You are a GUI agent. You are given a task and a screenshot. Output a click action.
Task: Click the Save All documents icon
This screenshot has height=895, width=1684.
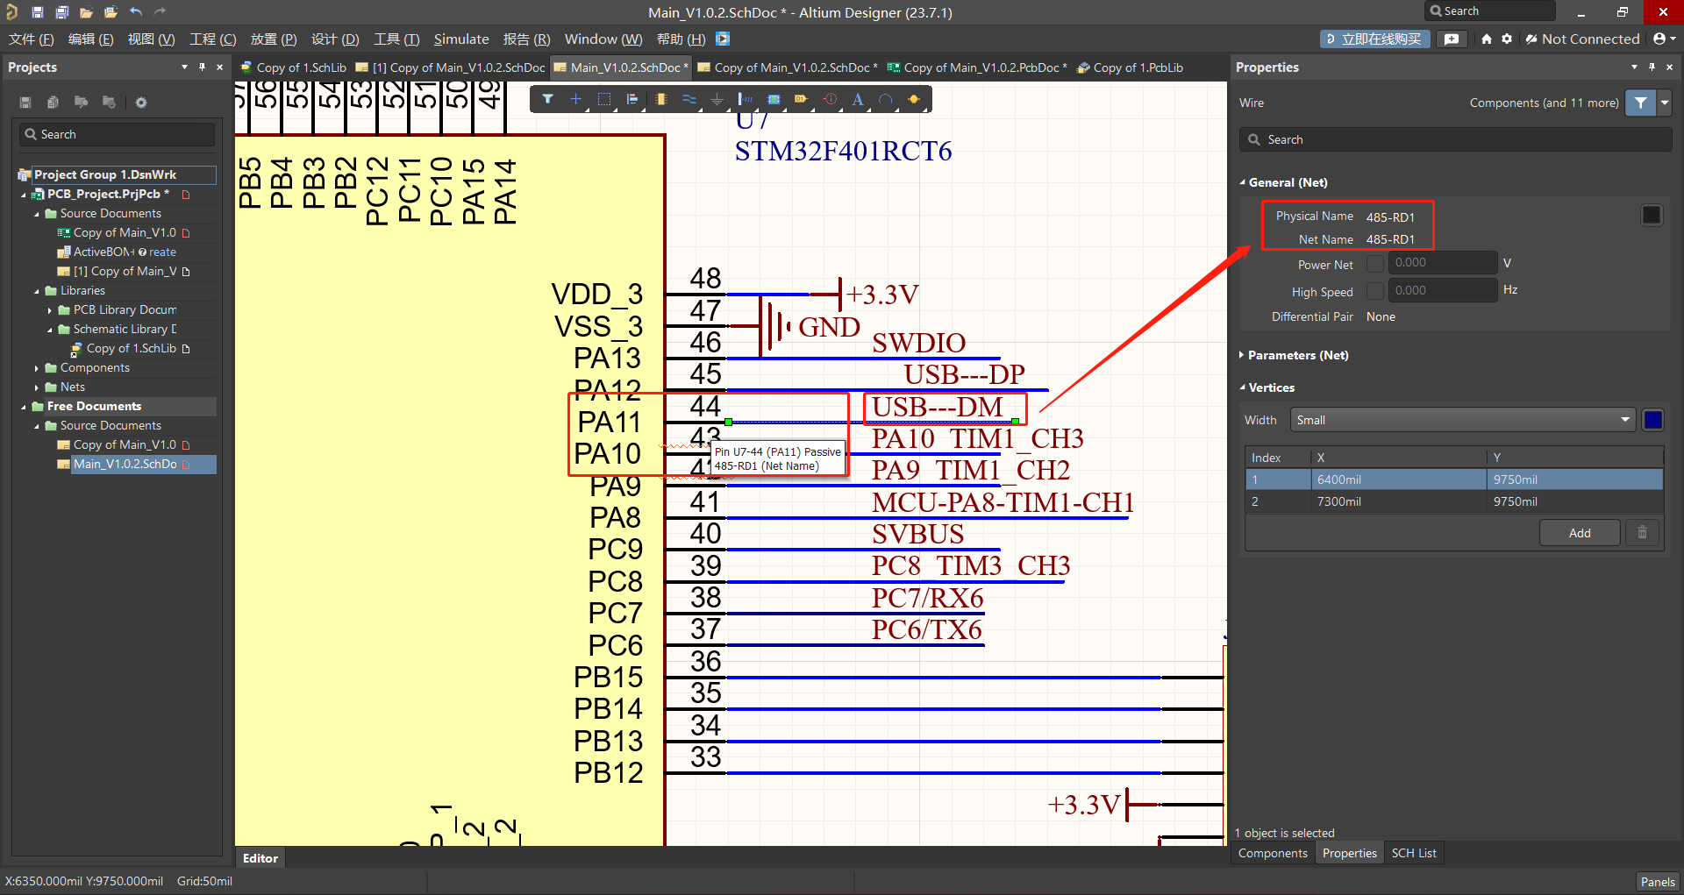(x=62, y=11)
